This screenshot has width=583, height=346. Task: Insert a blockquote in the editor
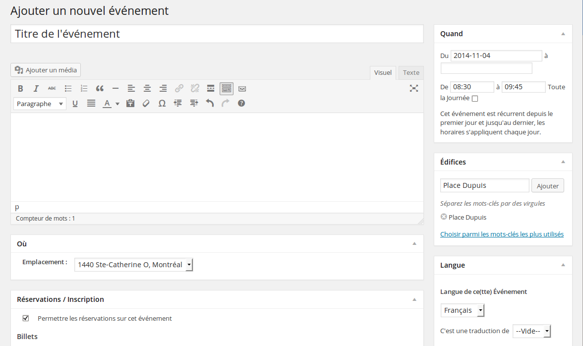click(100, 89)
